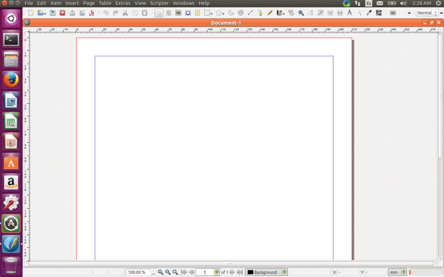
Task: Select the Freehand Line pencil tool
Action: click(x=270, y=13)
